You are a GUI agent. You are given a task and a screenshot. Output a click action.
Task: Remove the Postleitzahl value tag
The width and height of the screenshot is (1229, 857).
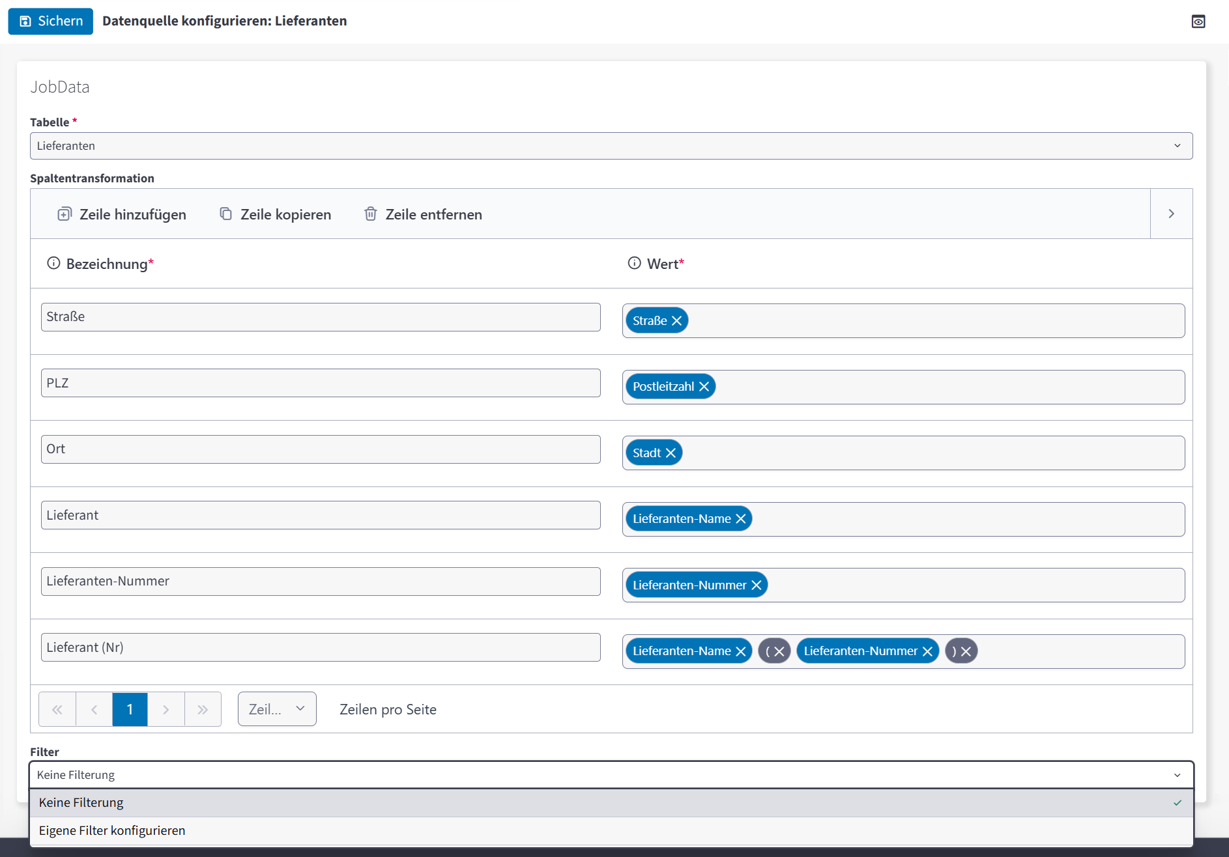point(704,387)
